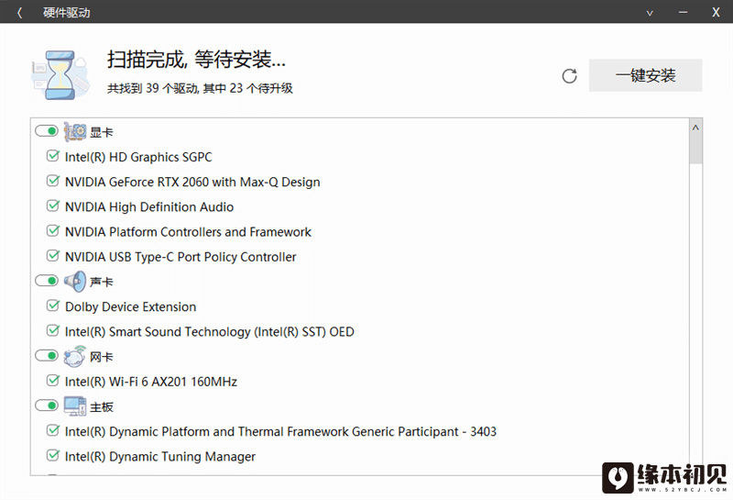Toggle the 网卡 category switch
Image resolution: width=733 pixels, height=500 pixels.
47,356
